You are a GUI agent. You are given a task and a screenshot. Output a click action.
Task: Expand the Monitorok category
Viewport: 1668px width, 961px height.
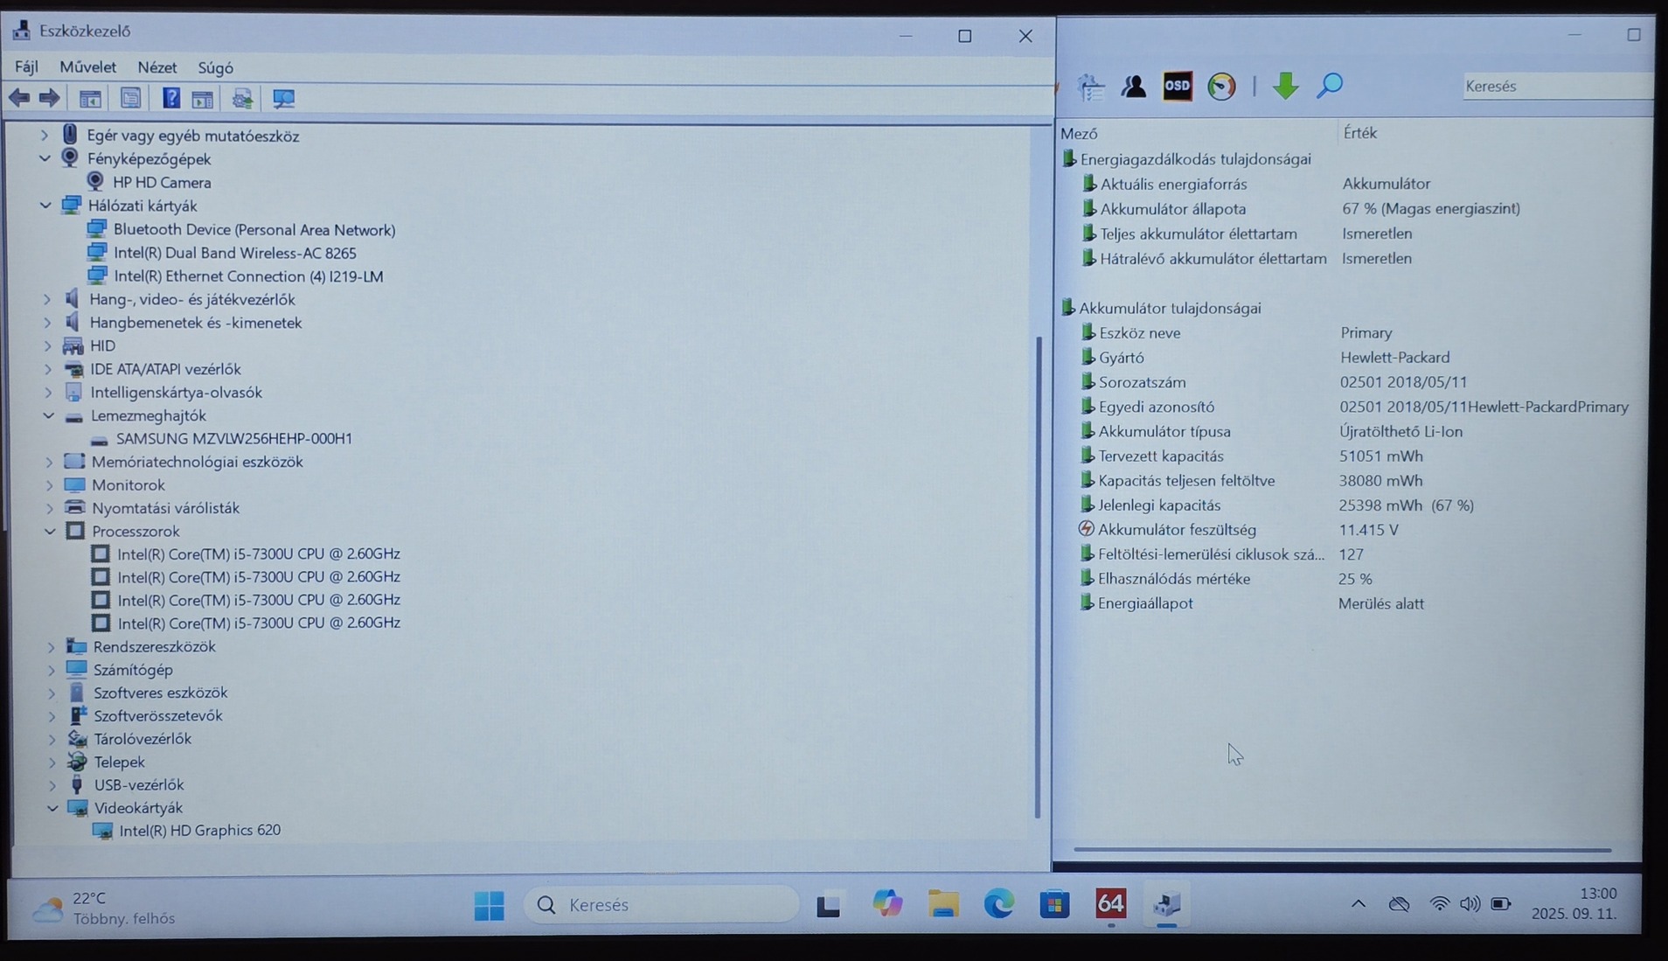pos(49,485)
